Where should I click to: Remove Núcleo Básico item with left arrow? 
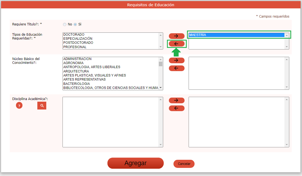[x=176, y=68]
